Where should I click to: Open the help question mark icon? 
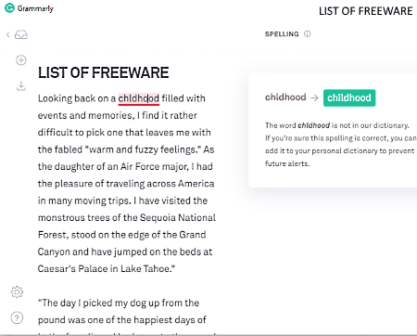(17, 317)
